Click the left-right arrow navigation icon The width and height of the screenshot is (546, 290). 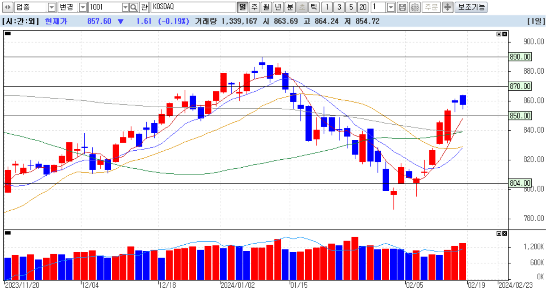coord(8,7)
